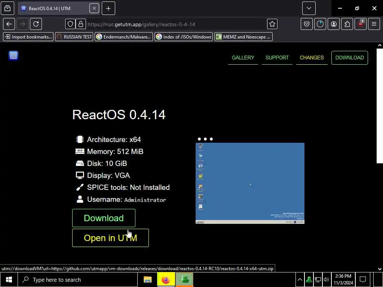Image resolution: width=383 pixels, height=287 pixels.
Task: Open the Endermanch/Malware bookmark
Action: pyautogui.click(x=123, y=37)
